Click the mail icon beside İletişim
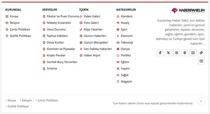Image resolution: width=210 pixels, height=114 pixels. point(7,23)
